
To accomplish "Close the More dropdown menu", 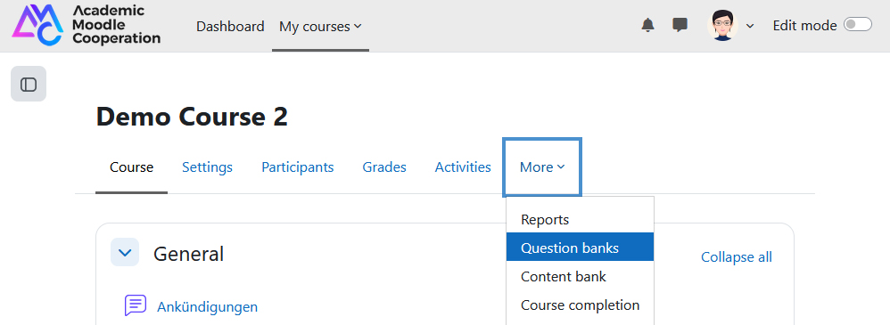I will point(542,167).
